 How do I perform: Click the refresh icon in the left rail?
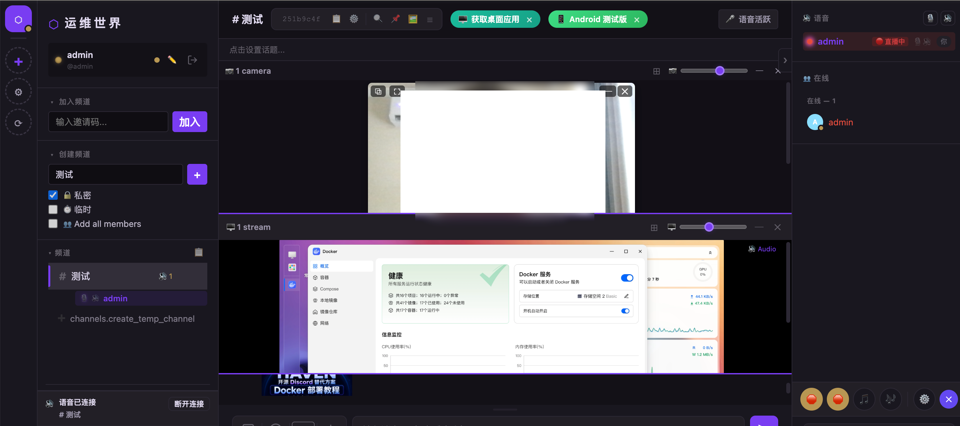click(x=18, y=123)
